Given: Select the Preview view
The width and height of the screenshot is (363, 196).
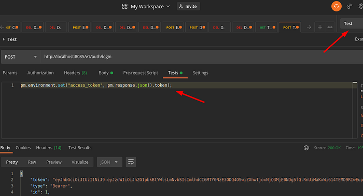Looking at the screenshot, I should tap(54, 162).
